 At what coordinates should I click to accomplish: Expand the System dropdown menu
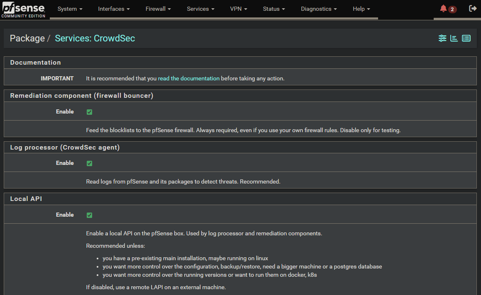(x=70, y=9)
